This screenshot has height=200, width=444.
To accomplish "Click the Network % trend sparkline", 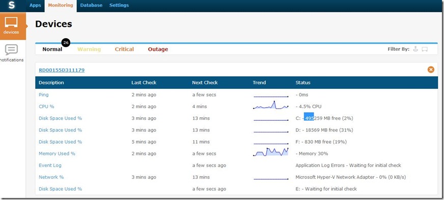I will (x=271, y=179).
